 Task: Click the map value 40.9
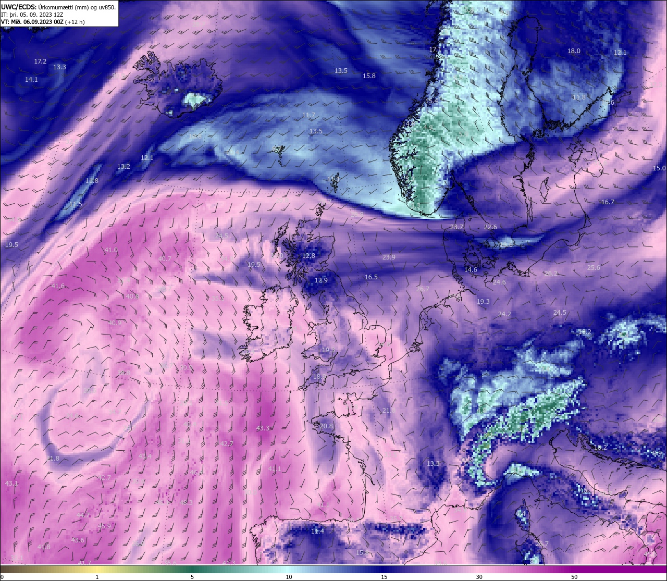(x=115, y=323)
